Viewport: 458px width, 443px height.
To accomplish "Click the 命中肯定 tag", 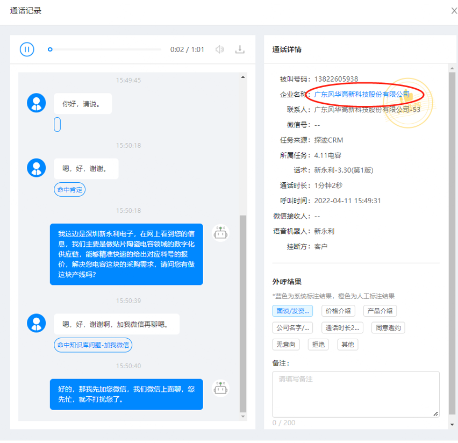I will (x=69, y=190).
